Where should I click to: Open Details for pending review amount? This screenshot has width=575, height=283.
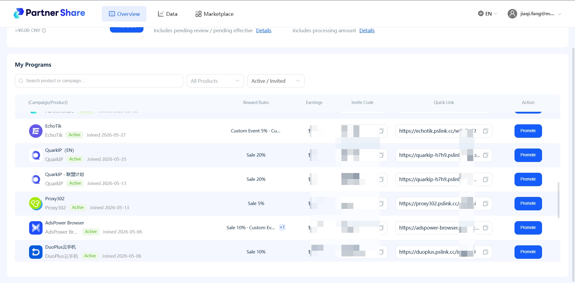click(x=264, y=30)
